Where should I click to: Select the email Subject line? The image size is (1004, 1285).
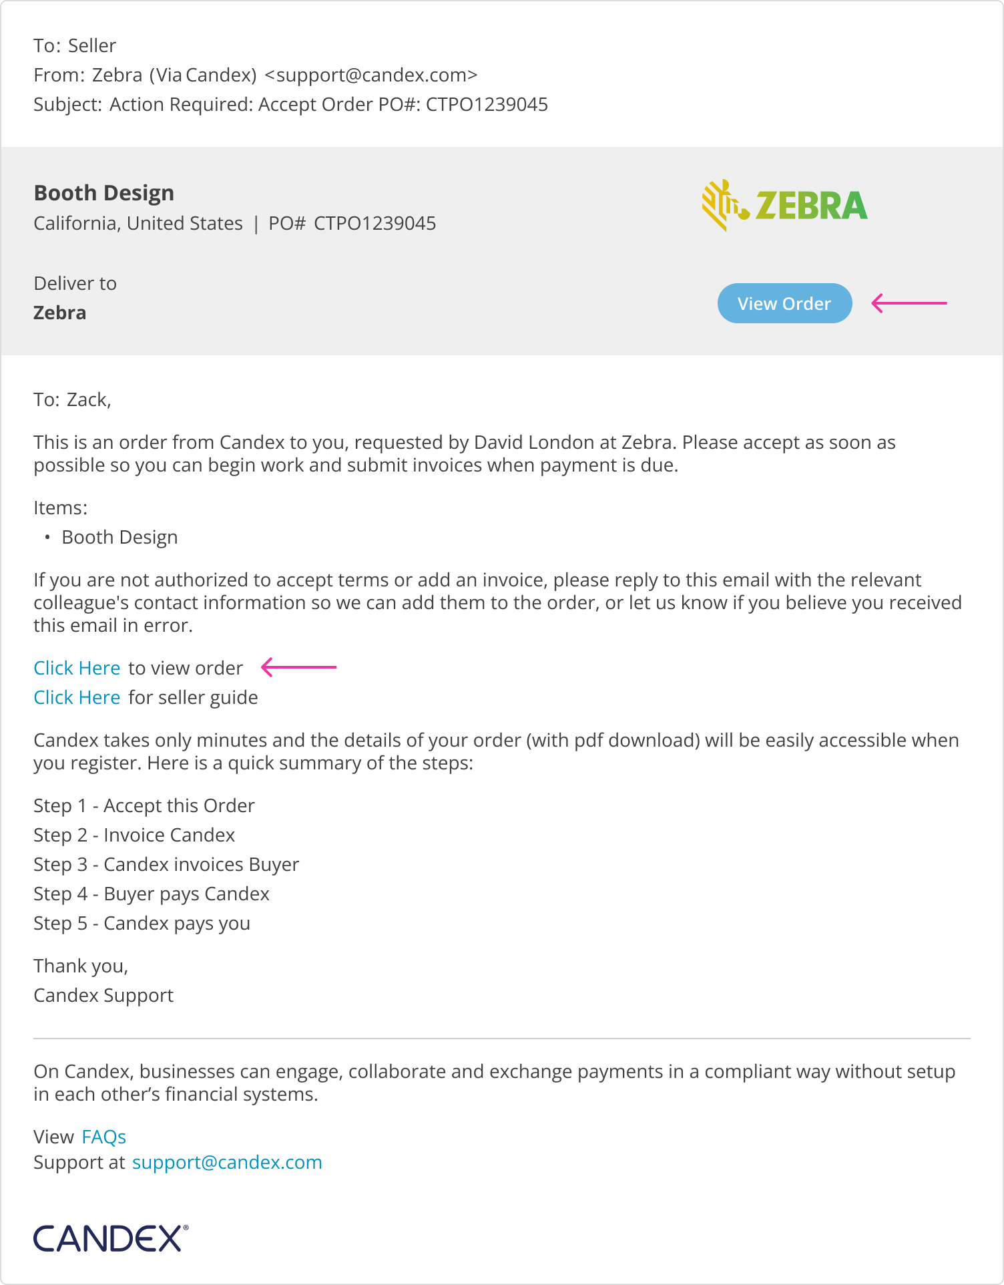[290, 104]
